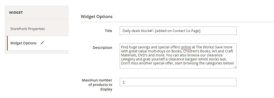The width and height of the screenshot is (274, 98).
Task: Focus the Title input field
Action: [x=178, y=31]
